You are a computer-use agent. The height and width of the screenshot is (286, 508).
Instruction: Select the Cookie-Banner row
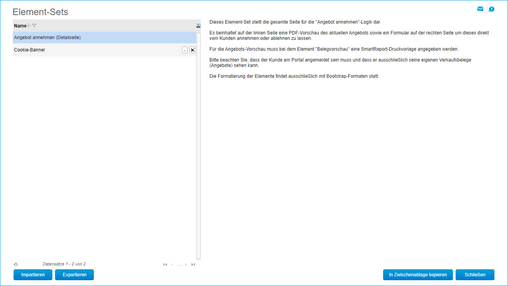(104, 50)
